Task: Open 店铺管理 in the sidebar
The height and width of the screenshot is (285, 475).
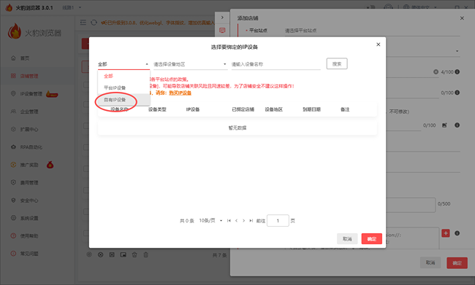Action: click(x=29, y=76)
